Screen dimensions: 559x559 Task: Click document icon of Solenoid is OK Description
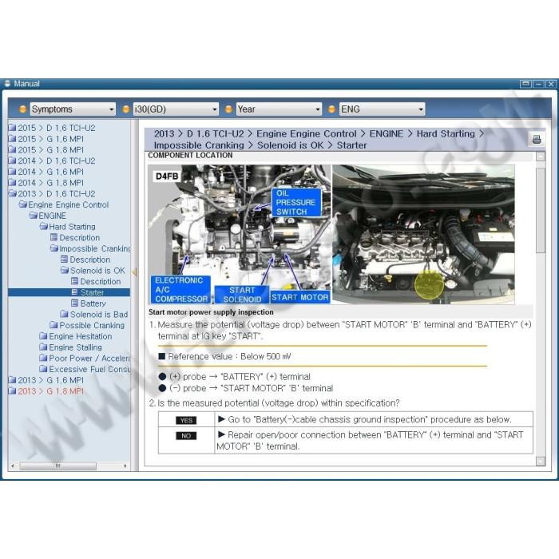click(x=74, y=281)
